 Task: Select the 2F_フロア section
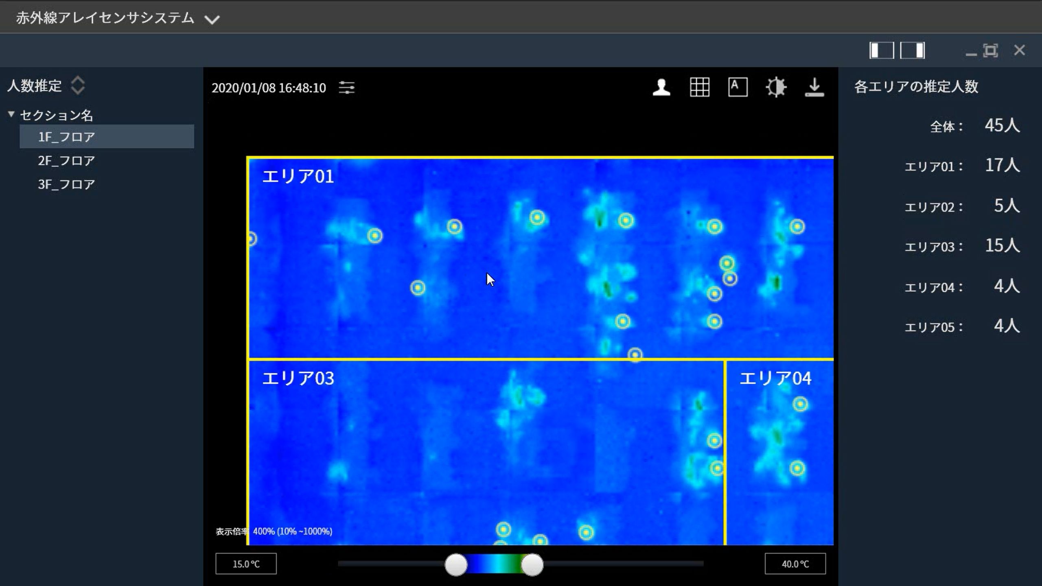coord(66,160)
